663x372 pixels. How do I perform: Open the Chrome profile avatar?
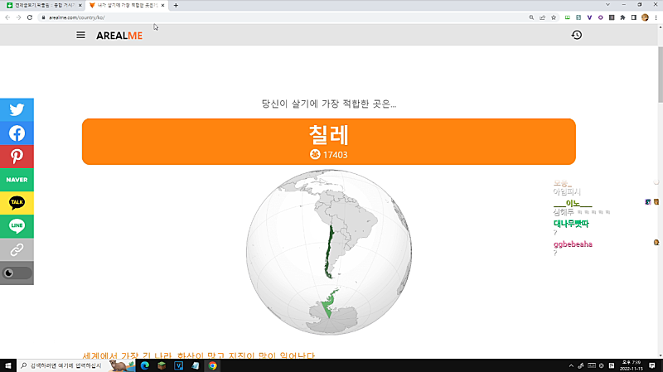tap(645, 17)
